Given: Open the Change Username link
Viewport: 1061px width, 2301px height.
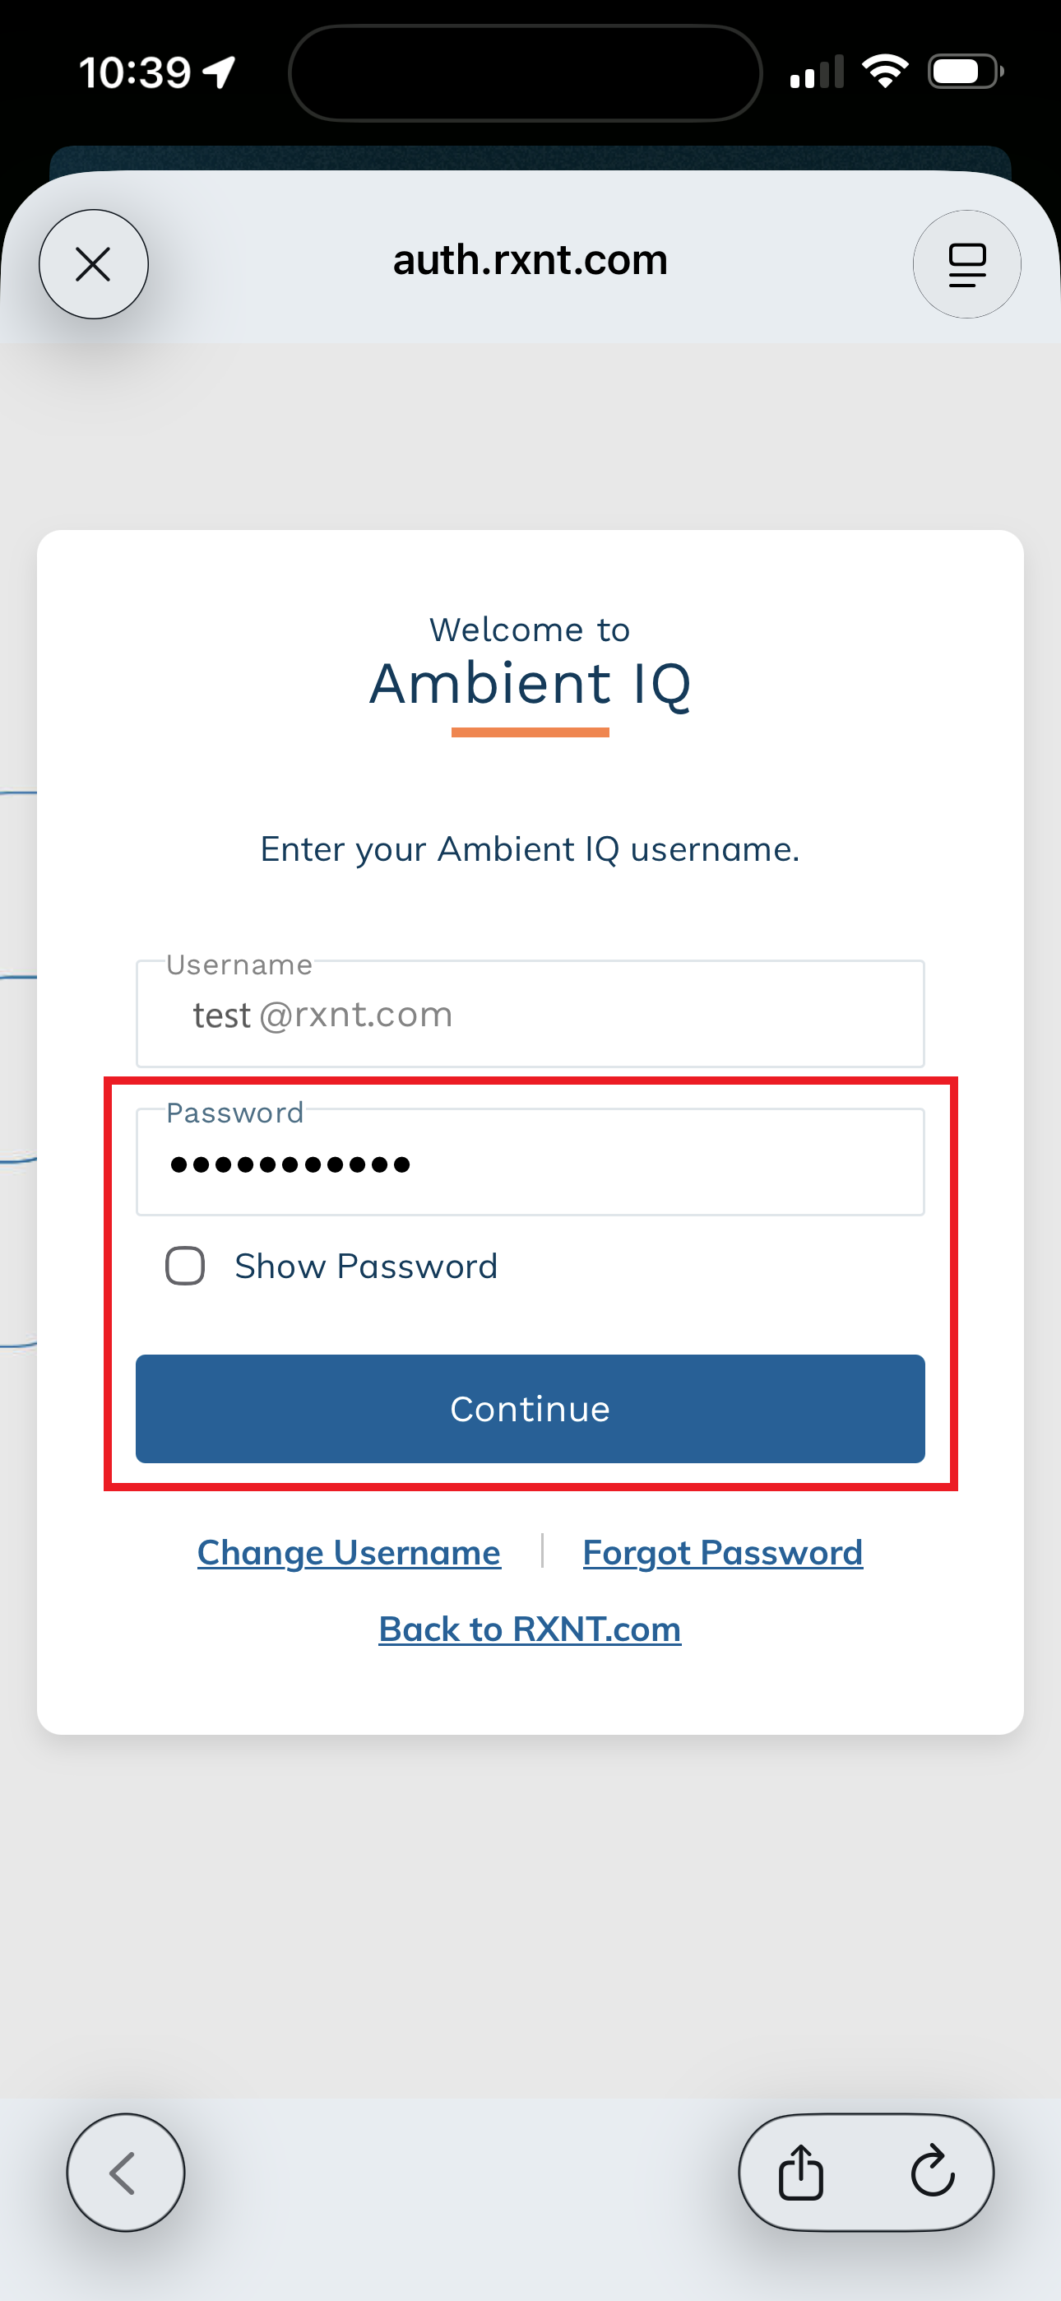Looking at the screenshot, I should (348, 1552).
